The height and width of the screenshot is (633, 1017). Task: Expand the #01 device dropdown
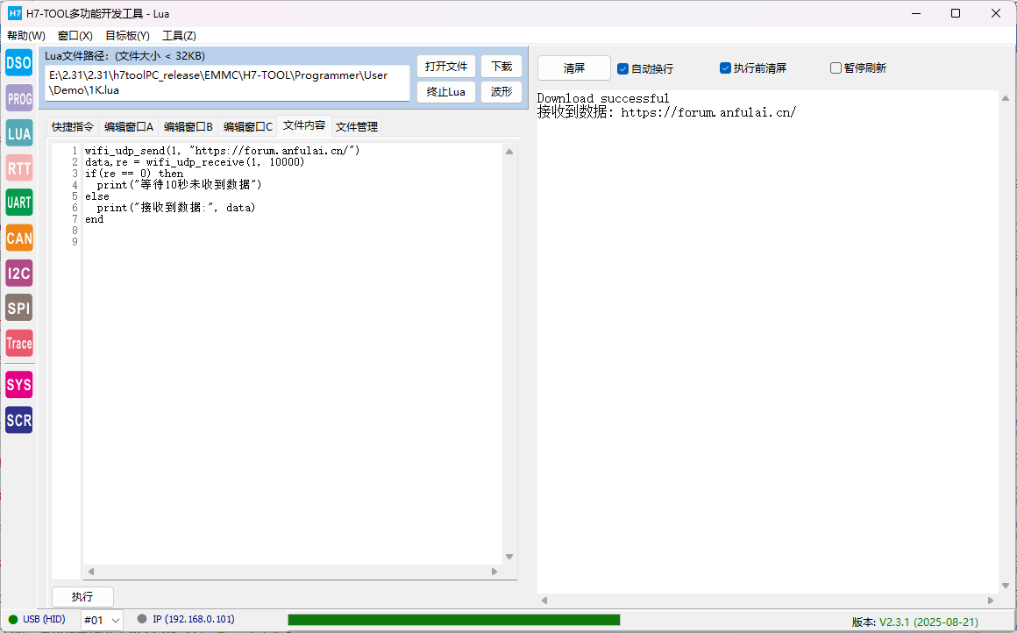tap(102, 620)
